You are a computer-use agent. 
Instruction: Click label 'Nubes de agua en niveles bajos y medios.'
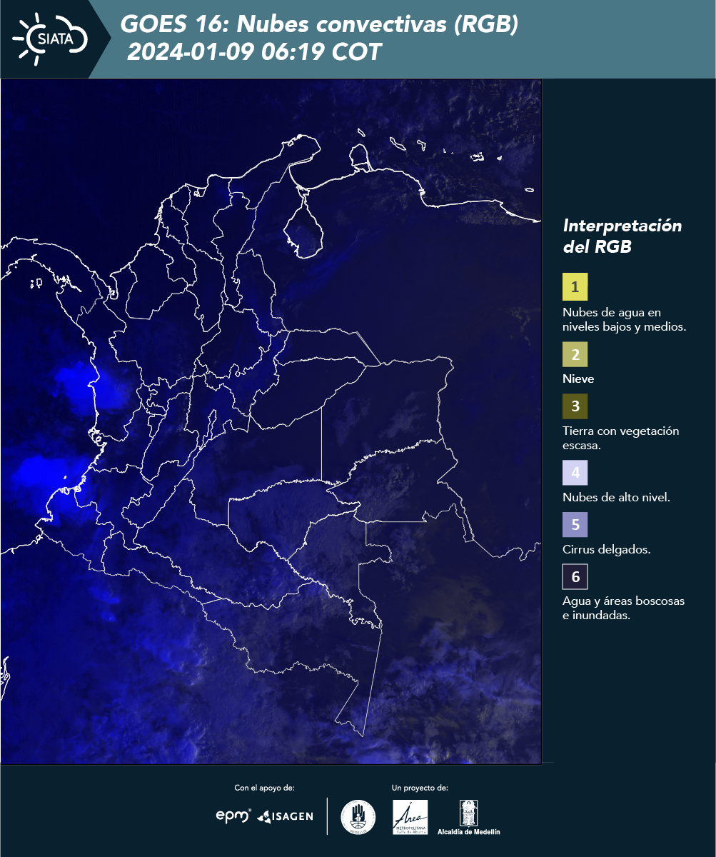625,320
